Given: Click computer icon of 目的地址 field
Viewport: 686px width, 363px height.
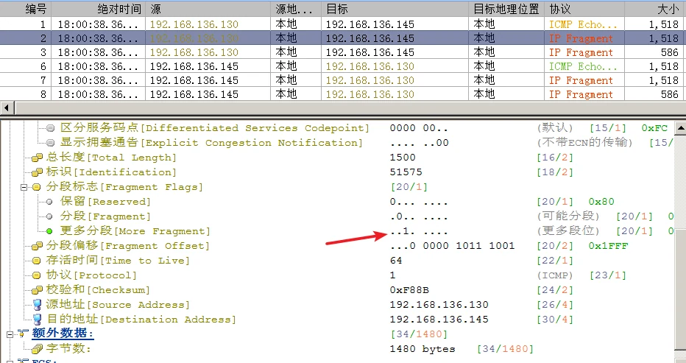Looking at the screenshot, I should [x=38, y=320].
